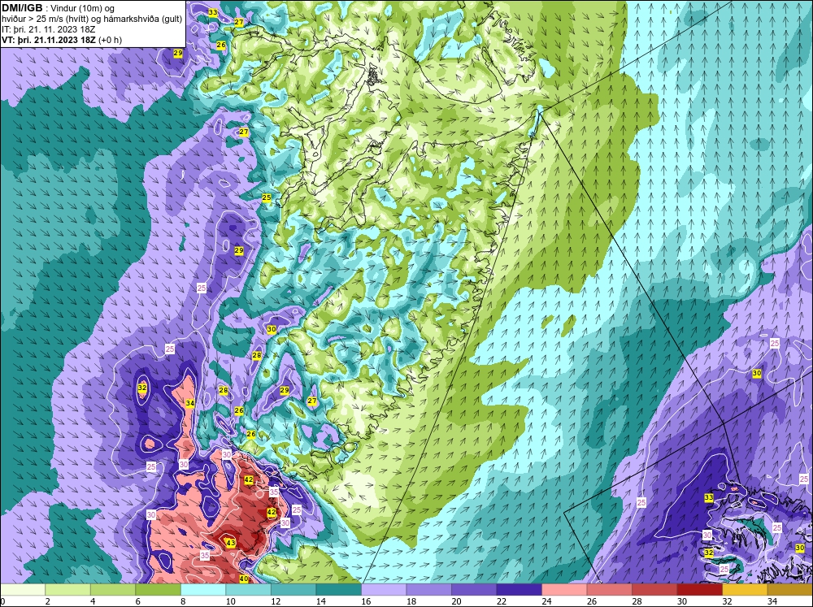Select the 14–16 m/s dark teal swatch
813x607 pixels.
point(338,589)
